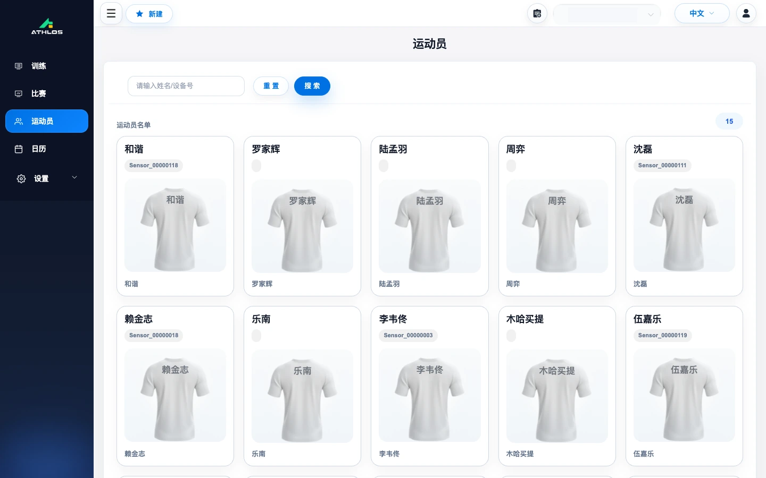Click Sensor_00000018 tag on 赖金志 card
Screen dimensions: 766x478
coord(154,335)
